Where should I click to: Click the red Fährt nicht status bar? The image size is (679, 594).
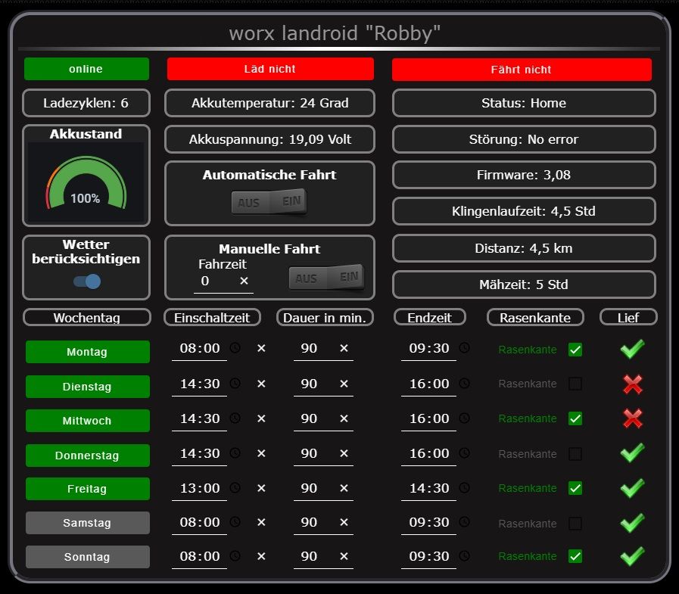point(522,70)
